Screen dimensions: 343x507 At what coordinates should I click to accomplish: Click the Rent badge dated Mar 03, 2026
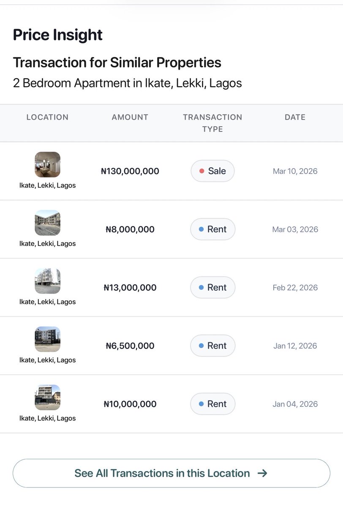pyautogui.click(x=213, y=229)
